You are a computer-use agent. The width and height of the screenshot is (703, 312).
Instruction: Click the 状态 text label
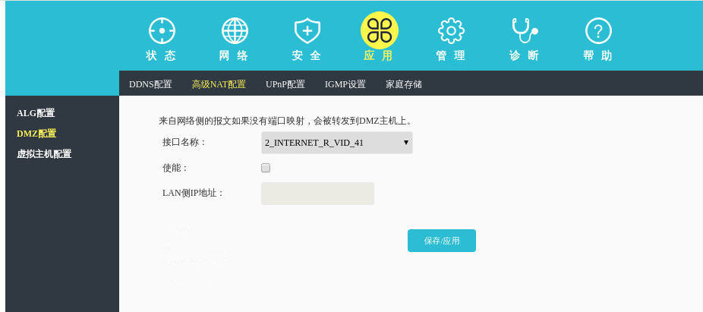tap(162, 55)
